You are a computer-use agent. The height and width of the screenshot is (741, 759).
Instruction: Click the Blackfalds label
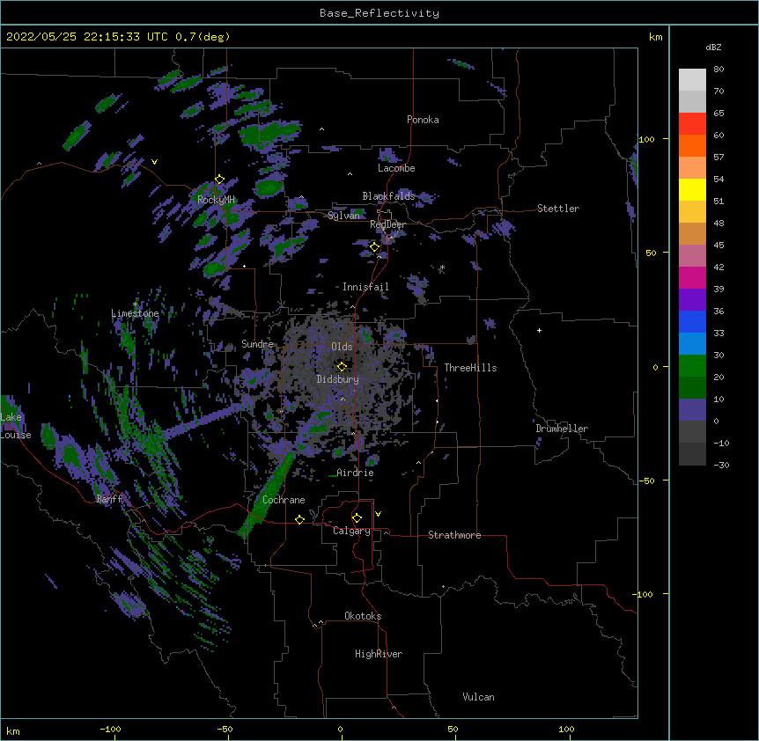pos(388,196)
